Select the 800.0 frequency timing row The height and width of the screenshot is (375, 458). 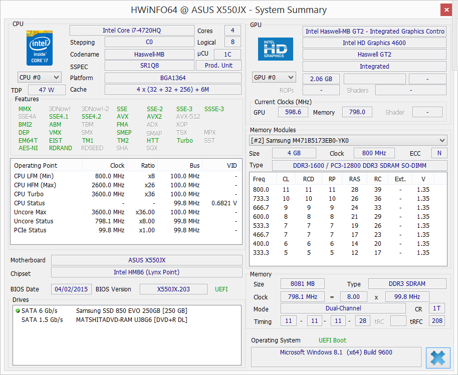pos(348,190)
